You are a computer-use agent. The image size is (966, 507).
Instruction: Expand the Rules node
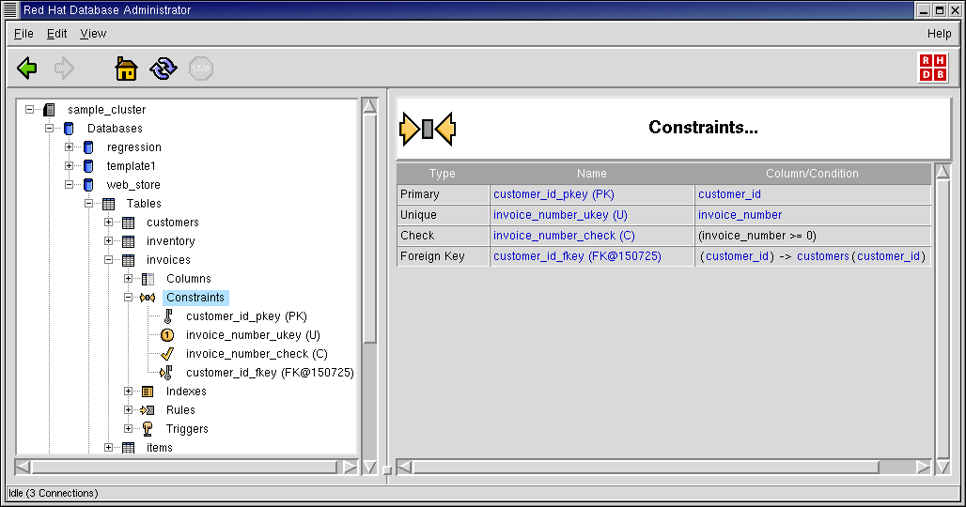[128, 409]
